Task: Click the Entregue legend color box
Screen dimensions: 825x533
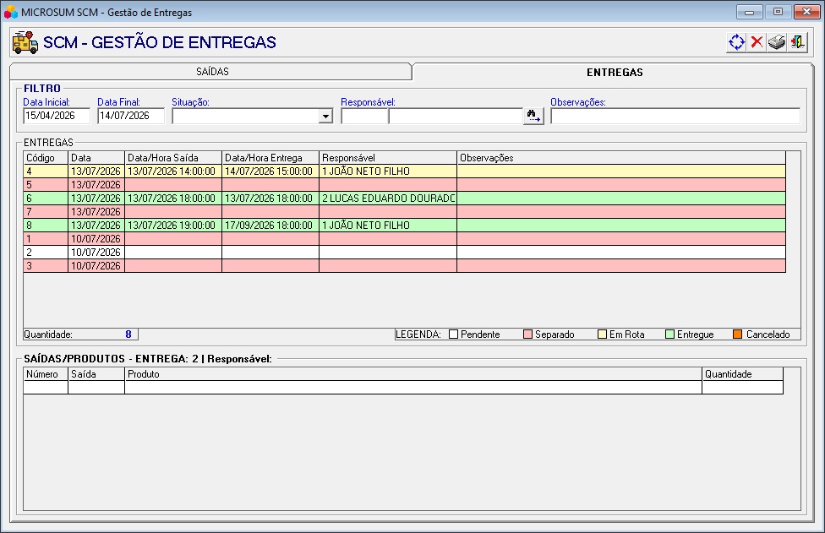Action: 669,334
